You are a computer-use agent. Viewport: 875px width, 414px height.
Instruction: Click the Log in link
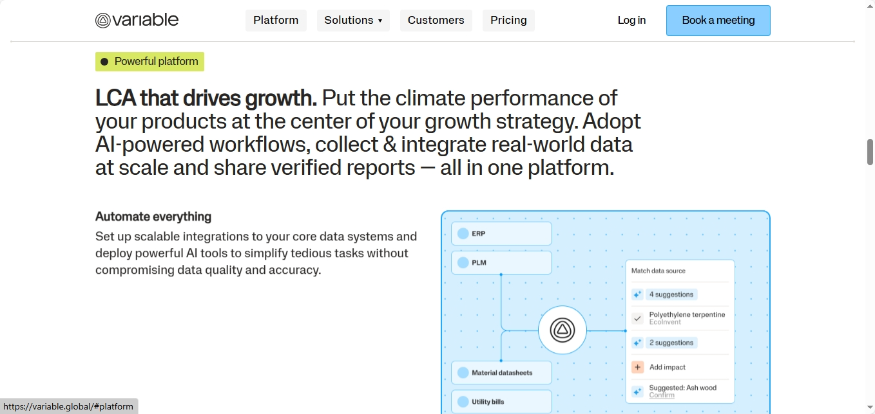631,20
